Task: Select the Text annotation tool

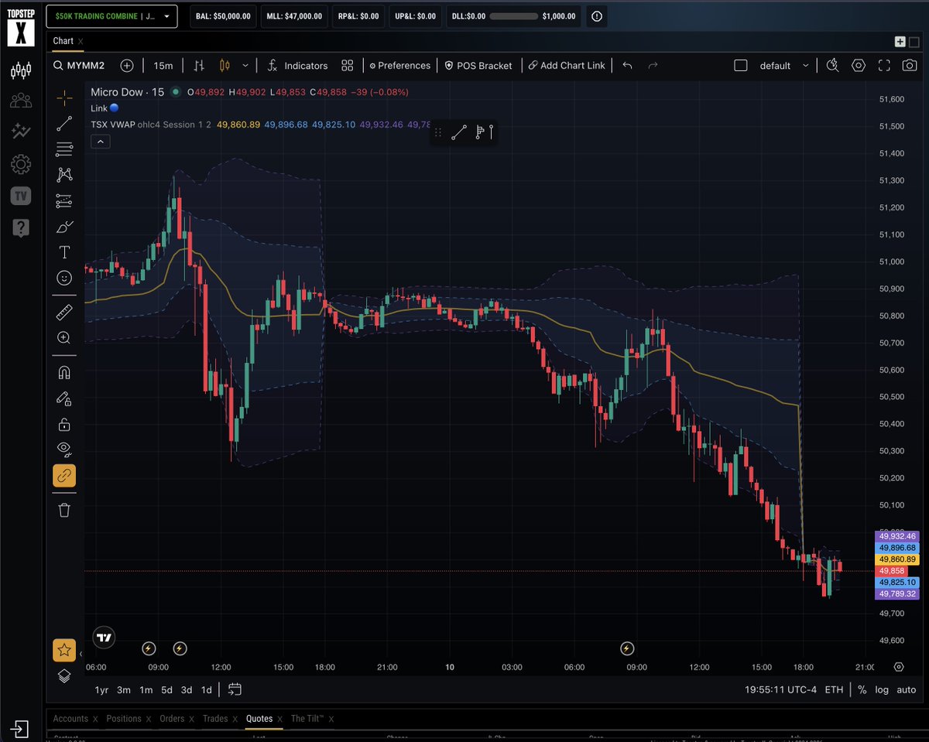Action: [64, 252]
